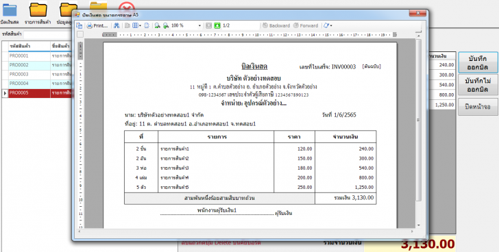Select the 1/2 page number field

coord(241,25)
